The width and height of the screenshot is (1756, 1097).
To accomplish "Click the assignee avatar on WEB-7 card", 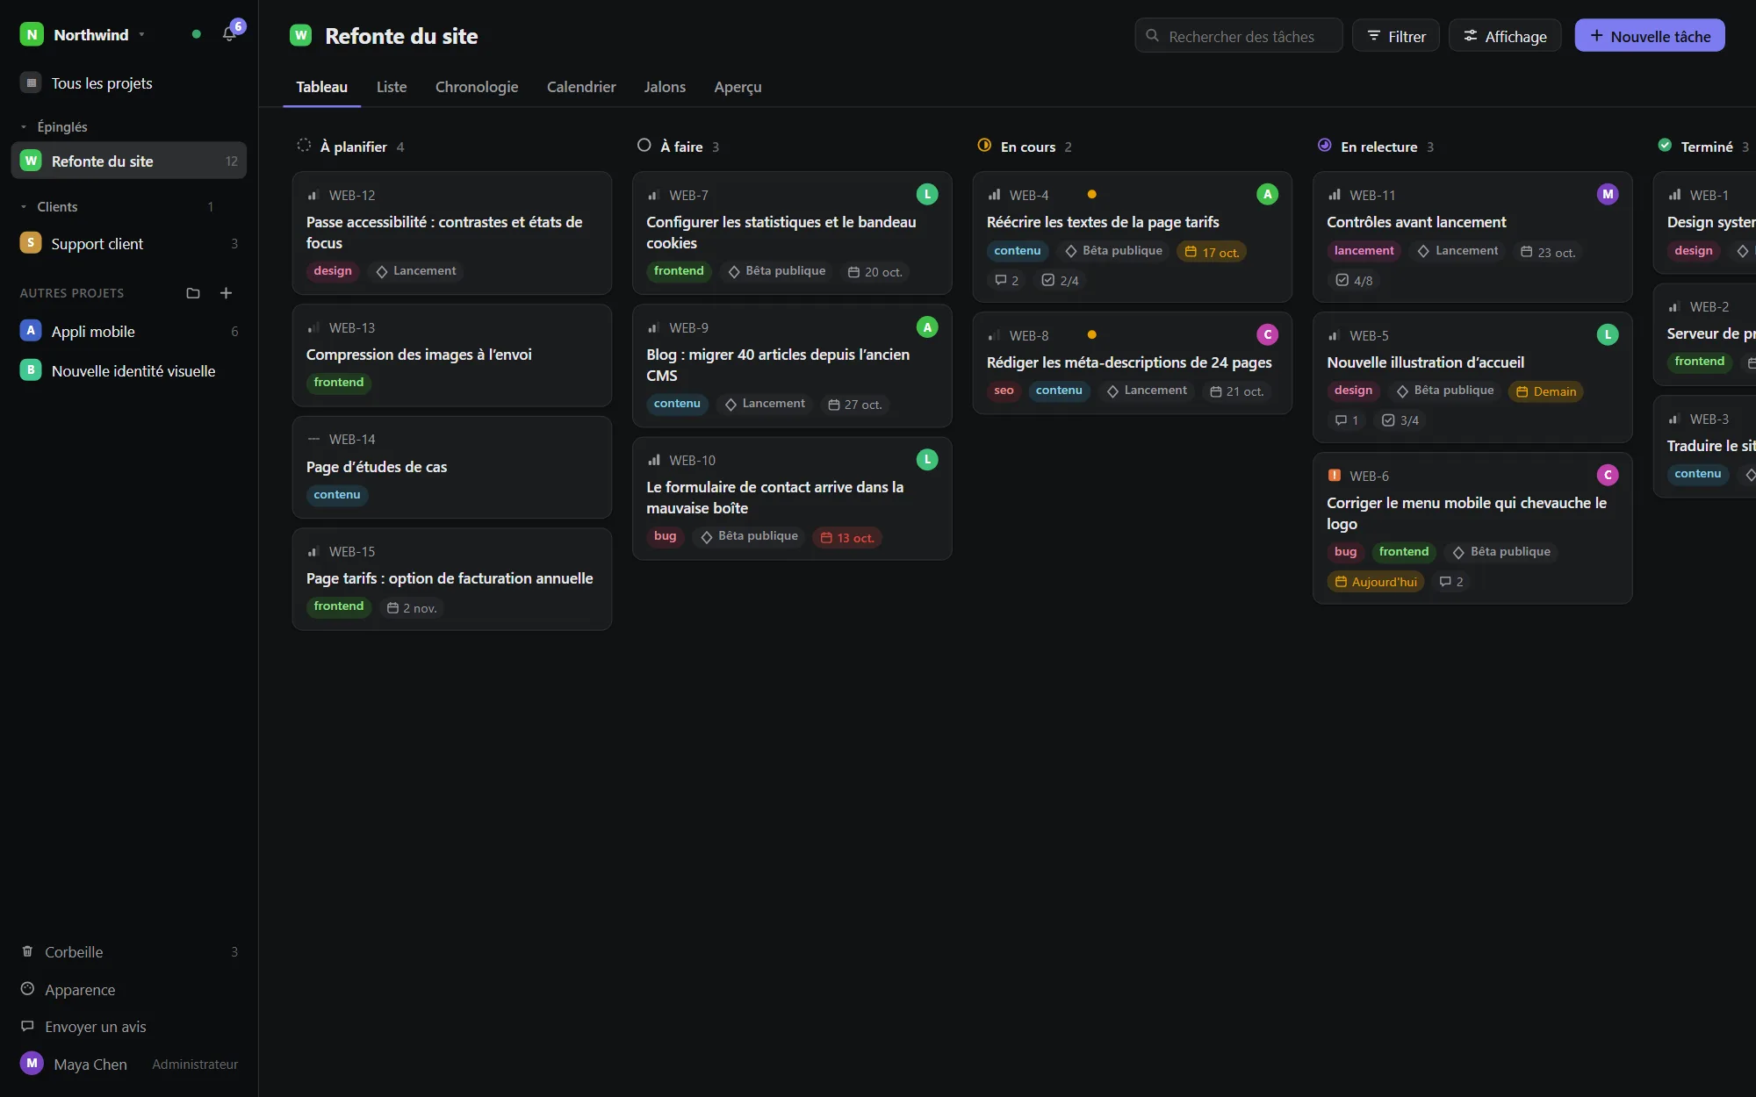I will [927, 195].
